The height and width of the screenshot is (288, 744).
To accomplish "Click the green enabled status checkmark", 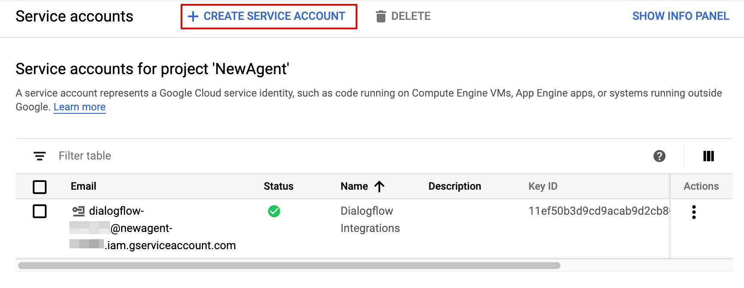I will pyautogui.click(x=274, y=211).
